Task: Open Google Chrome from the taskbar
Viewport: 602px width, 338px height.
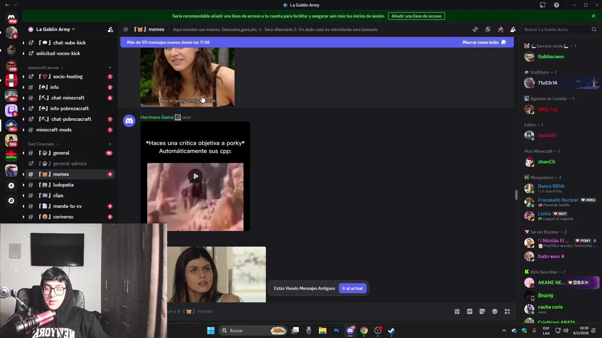Action: (364, 330)
